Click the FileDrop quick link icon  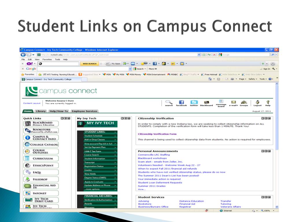coord(28,179)
